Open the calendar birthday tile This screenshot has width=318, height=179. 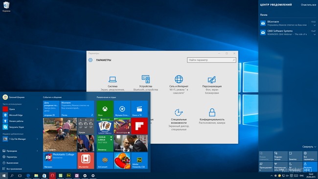pyautogui.click(x=51, y=109)
